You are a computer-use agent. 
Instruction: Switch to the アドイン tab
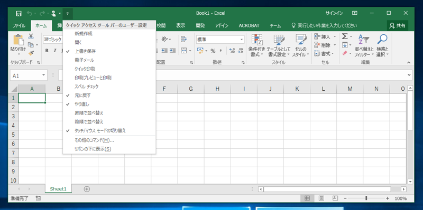(222, 25)
